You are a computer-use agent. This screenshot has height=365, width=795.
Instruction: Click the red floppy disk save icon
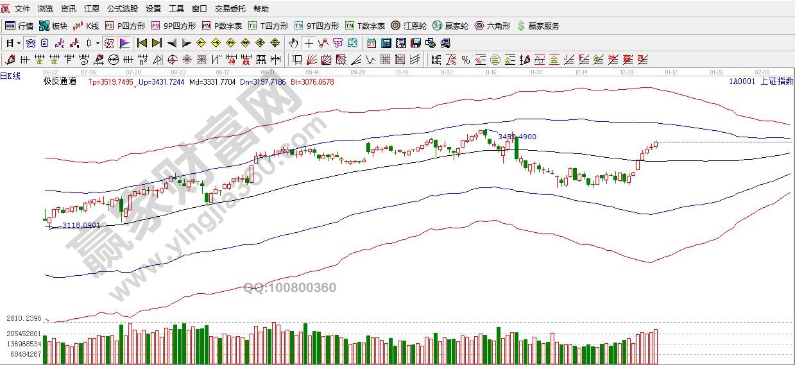tap(415, 43)
